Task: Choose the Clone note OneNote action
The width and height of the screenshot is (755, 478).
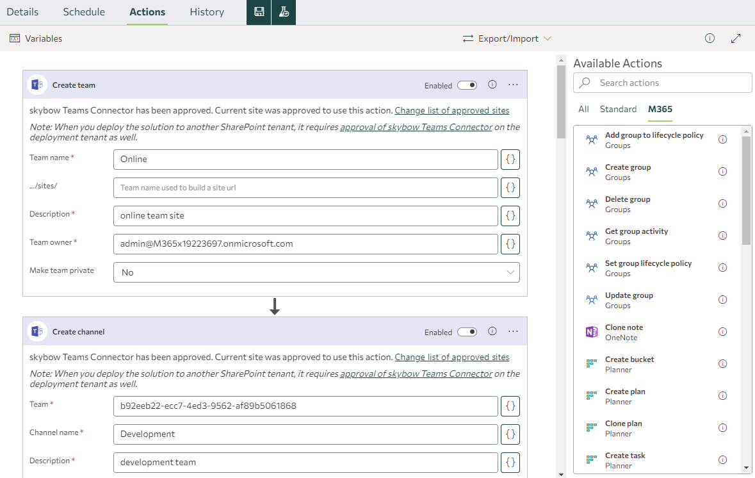Action: point(656,332)
